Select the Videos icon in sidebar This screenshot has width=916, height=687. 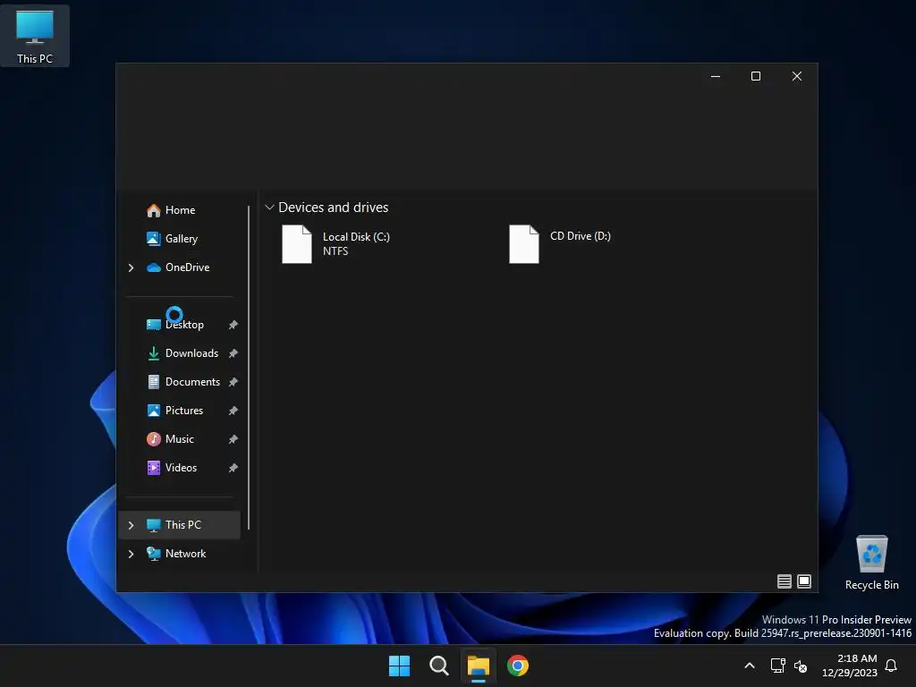154,468
